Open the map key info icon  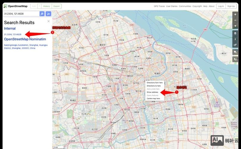pyautogui.click(x=235, y=39)
